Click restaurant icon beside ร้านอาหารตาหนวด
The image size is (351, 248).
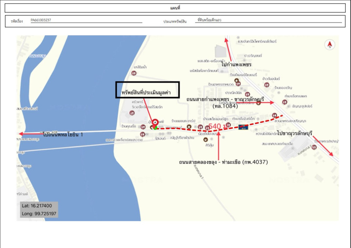point(238,84)
